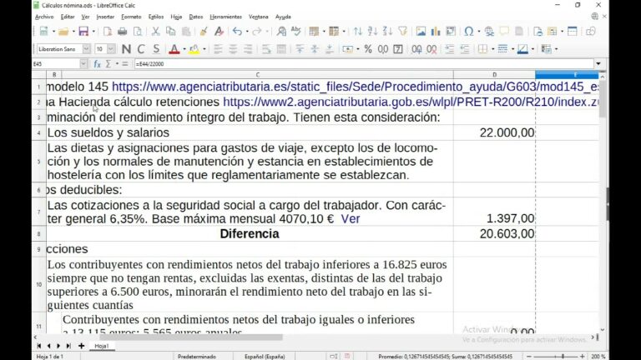Go to the first sheet navigation button
The image size is (641, 360).
[x=39, y=346]
